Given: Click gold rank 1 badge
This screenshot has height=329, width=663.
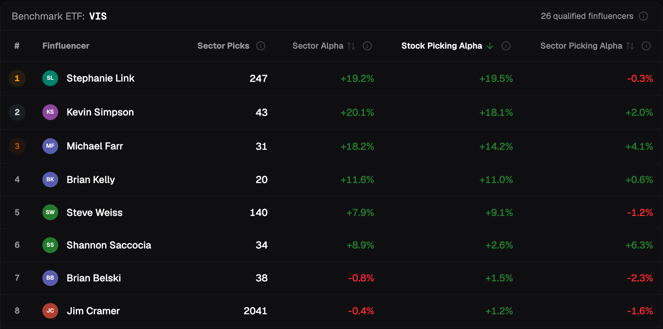Looking at the screenshot, I should tap(17, 78).
